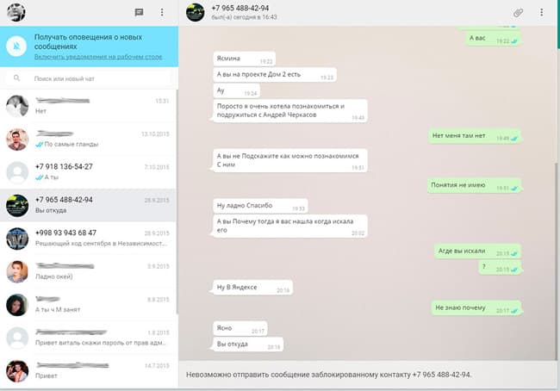The height and width of the screenshot is (391, 560).
Task: Open chat with +7 918 136-54-27
Action: tap(88, 172)
